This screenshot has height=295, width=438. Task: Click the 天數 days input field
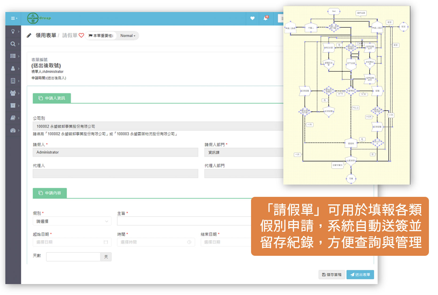pyautogui.click(x=73, y=257)
